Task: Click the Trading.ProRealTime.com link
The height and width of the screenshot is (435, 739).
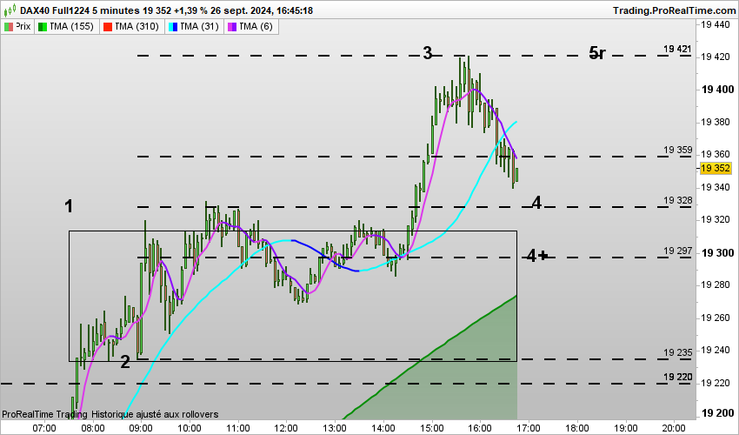Action: pyautogui.click(x=674, y=10)
